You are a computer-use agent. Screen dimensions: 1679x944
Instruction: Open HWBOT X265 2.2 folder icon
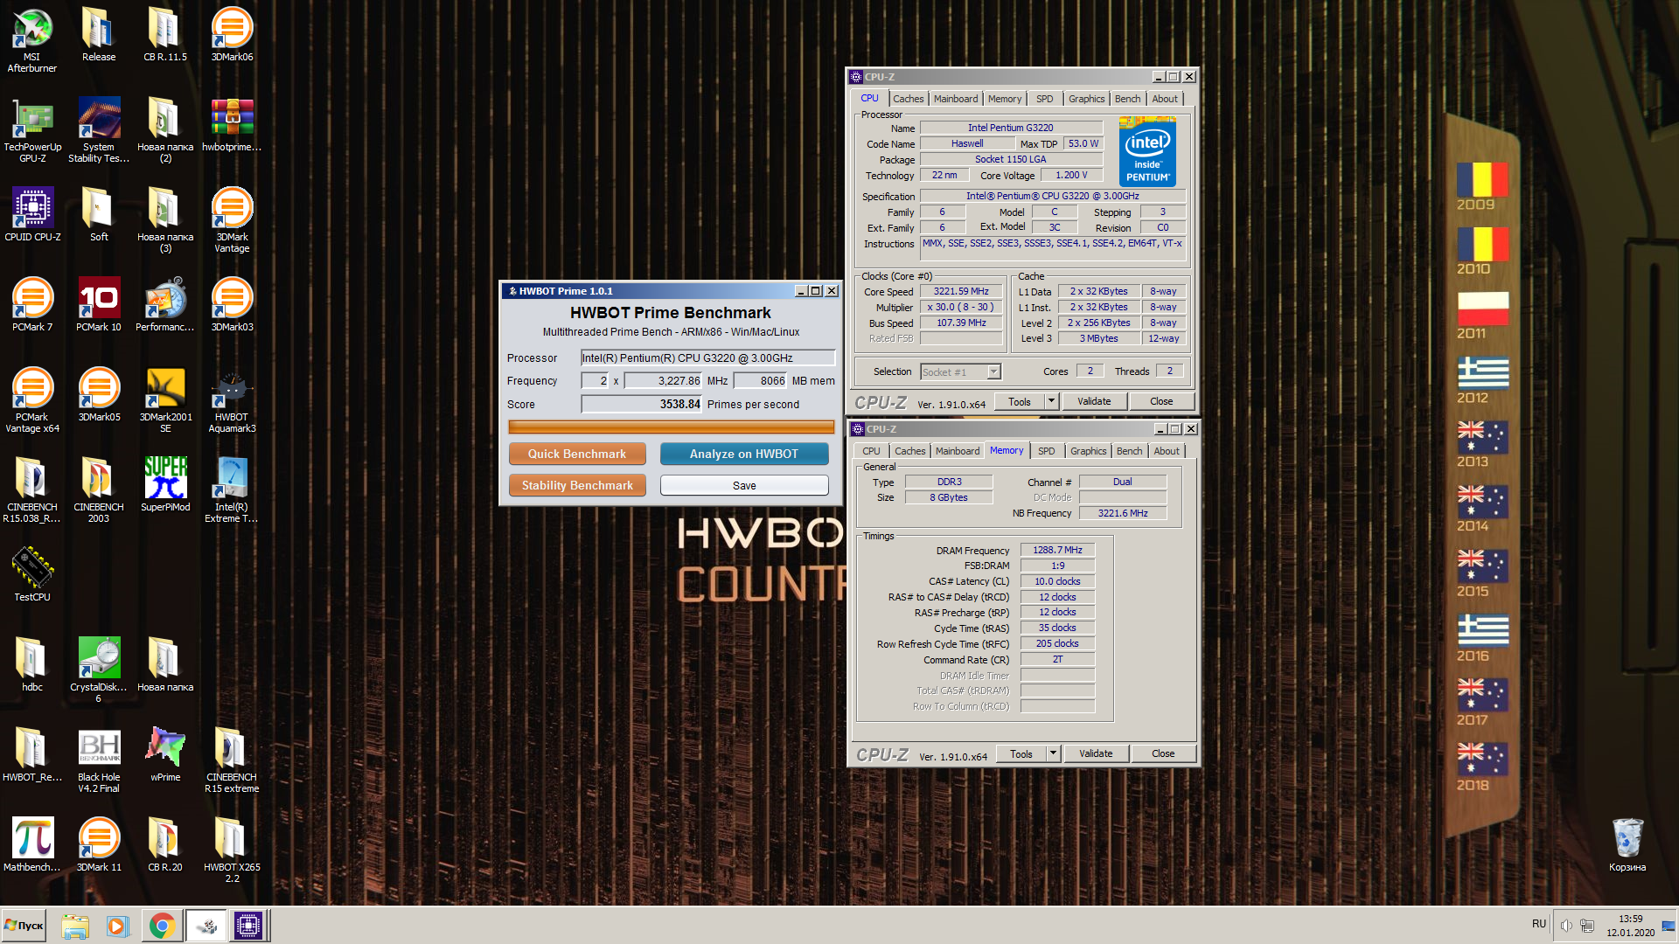pyautogui.click(x=232, y=850)
